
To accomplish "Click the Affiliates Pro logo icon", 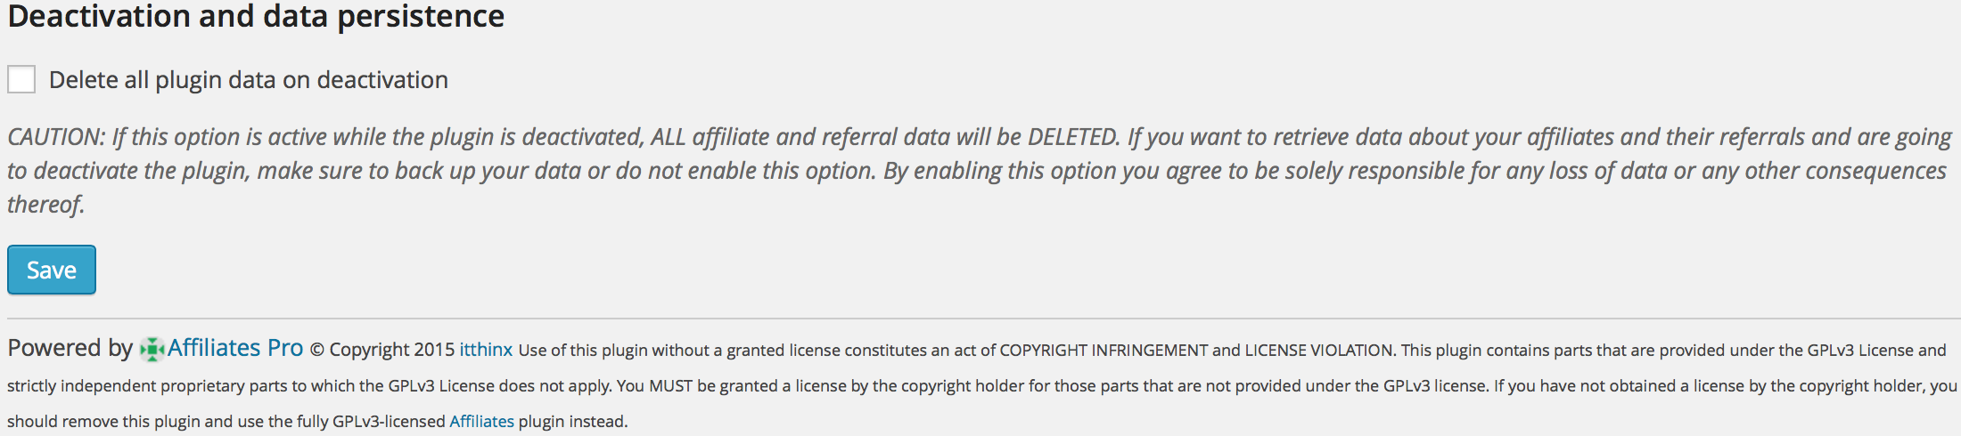I will [x=152, y=350].
